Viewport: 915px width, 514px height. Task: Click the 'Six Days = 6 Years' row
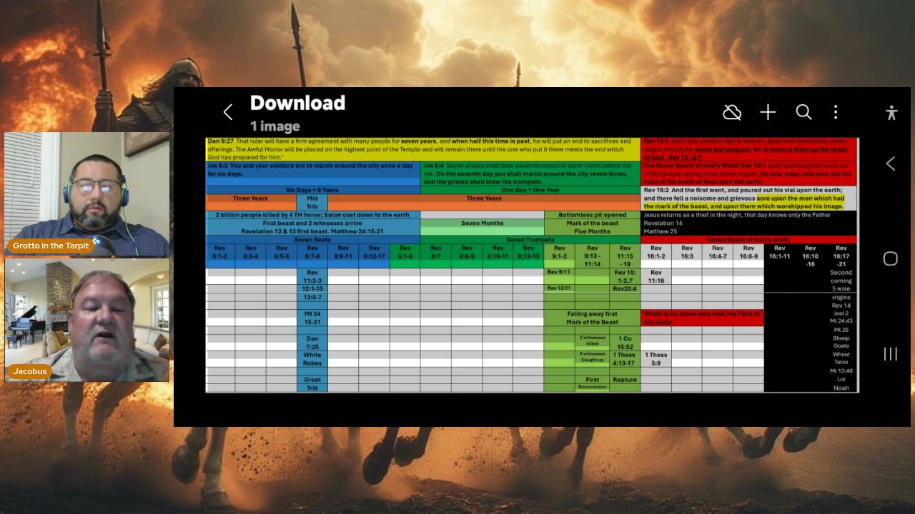312,190
